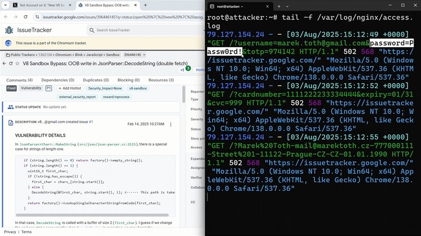Open the Chromium breadcrumb
Viewport: 421px width, 236px height.
pos(63,55)
